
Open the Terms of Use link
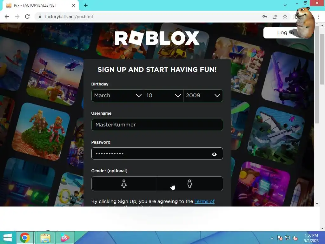pyautogui.click(x=205, y=201)
